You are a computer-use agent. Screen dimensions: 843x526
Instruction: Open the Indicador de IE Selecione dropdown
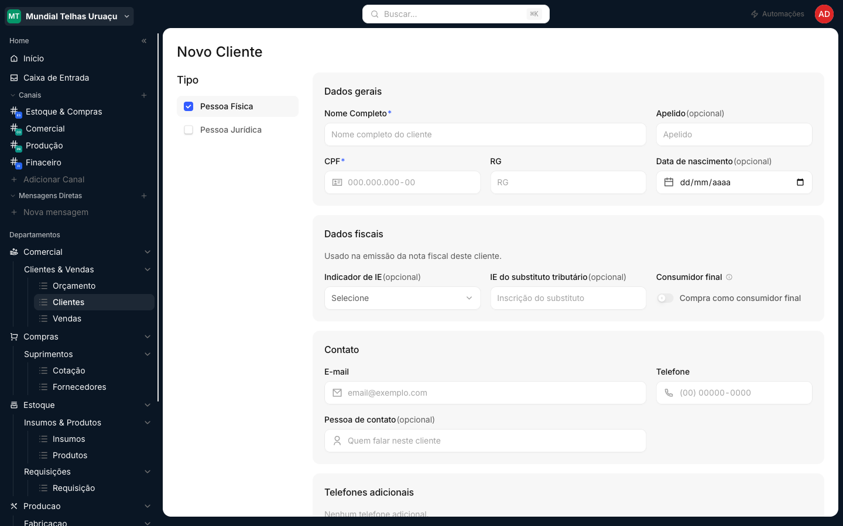403,298
